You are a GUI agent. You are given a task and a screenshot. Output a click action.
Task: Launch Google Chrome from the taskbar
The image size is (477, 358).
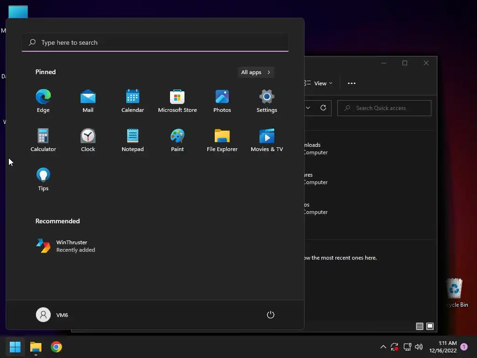pyautogui.click(x=56, y=347)
